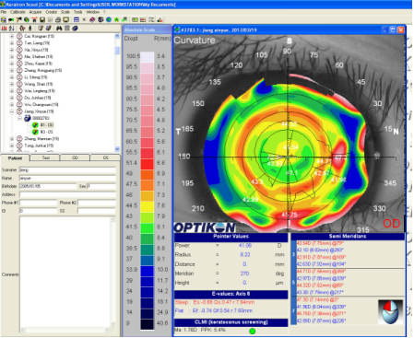Open the File menu
The height and width of the screenshot is (338, 414).
click(4, 12)
